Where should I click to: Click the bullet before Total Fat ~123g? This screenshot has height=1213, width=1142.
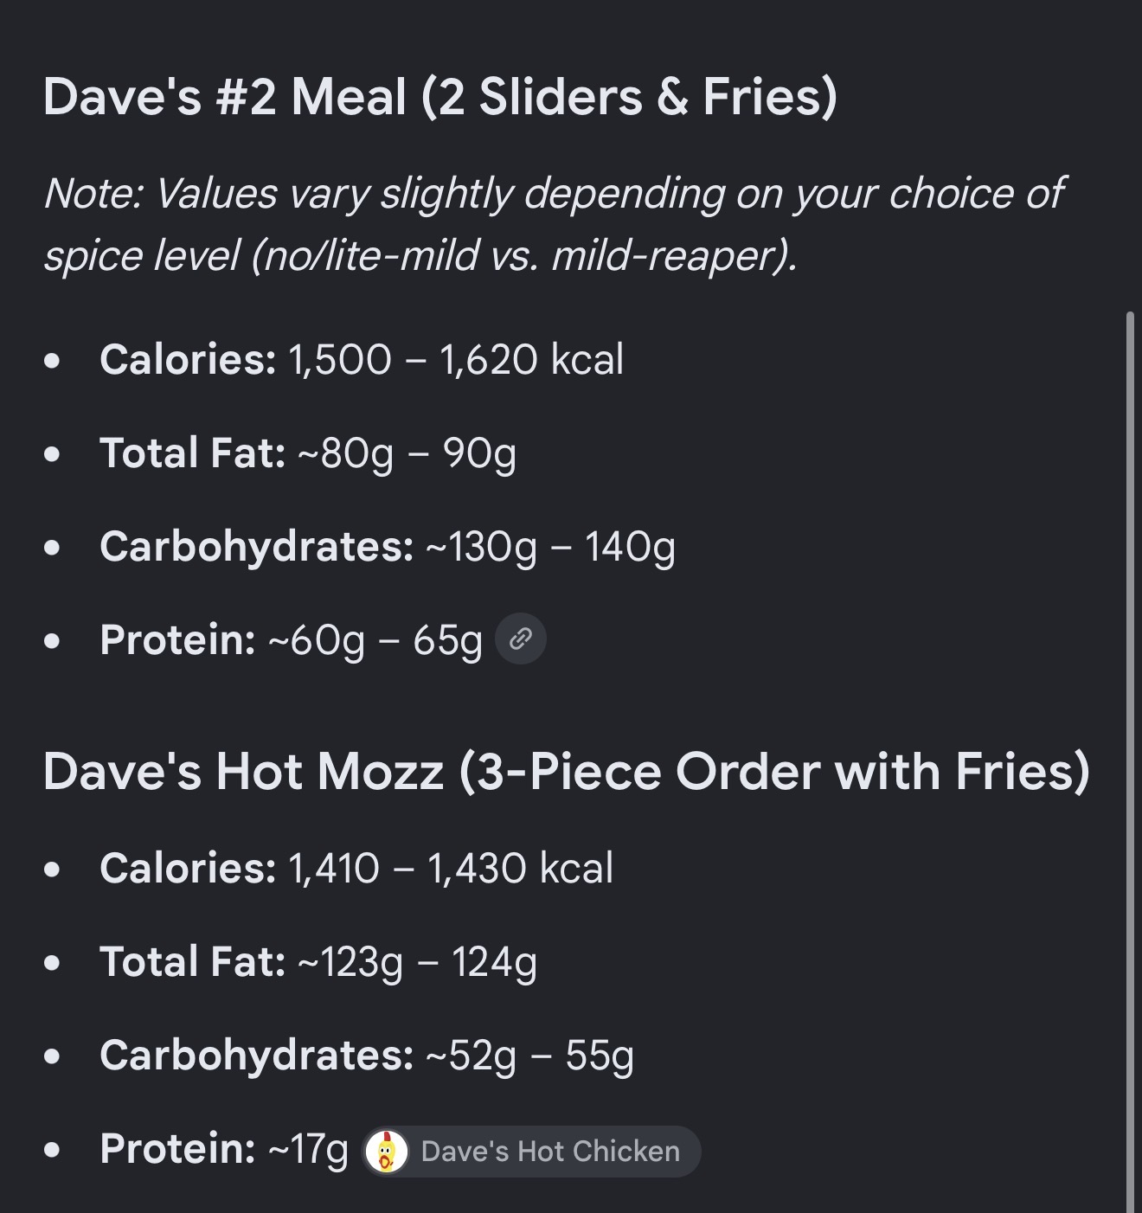tap(53, 962)
